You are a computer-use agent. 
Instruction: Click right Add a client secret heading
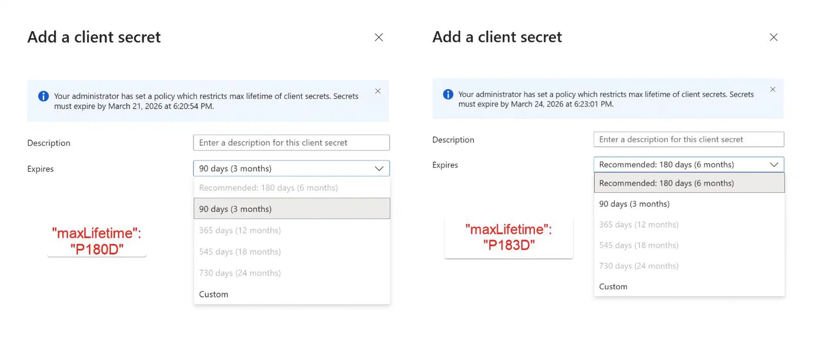pos(497,37)
